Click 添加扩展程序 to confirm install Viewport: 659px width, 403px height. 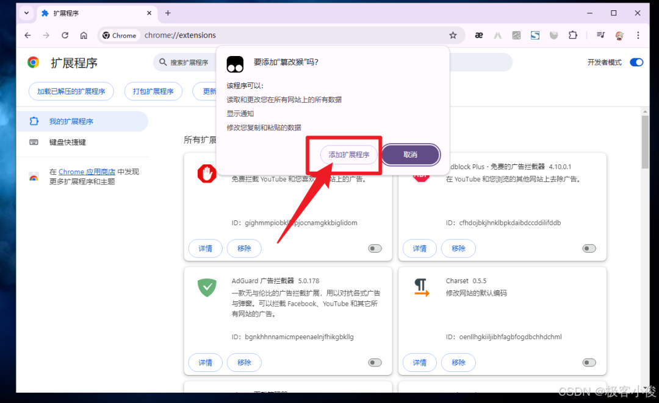point(349,155)
